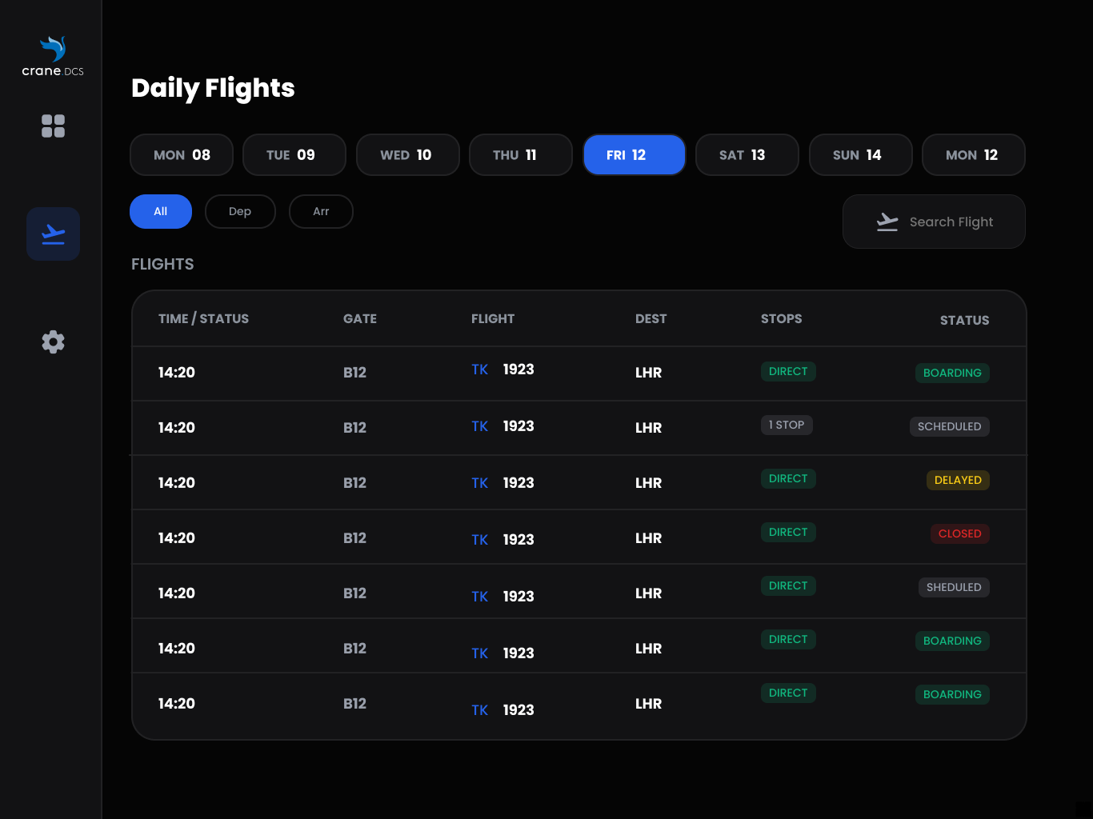Click the DEST column header
This screenshot has height=819, width=1093.
651,318
